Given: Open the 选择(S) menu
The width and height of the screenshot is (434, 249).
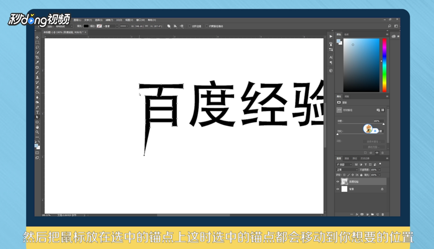Looking at the screenshot, I should point(98,20).
